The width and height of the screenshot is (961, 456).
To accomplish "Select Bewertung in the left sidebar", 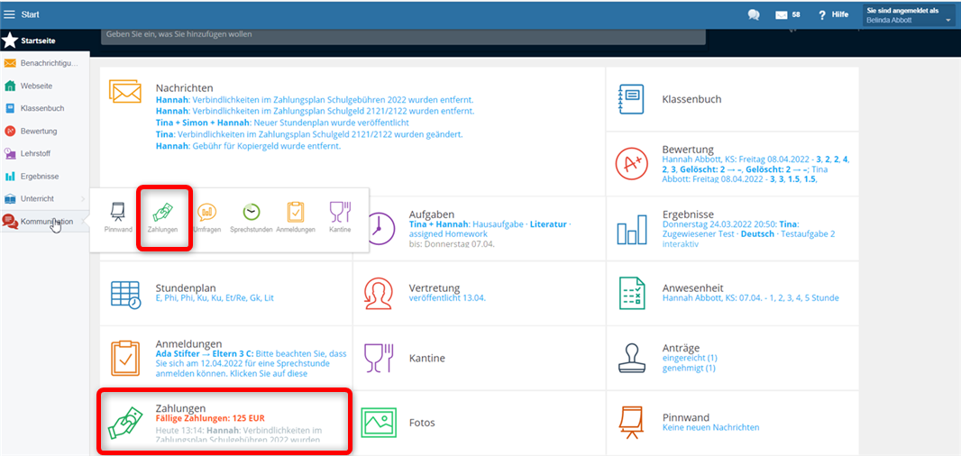I will point(39,131).
